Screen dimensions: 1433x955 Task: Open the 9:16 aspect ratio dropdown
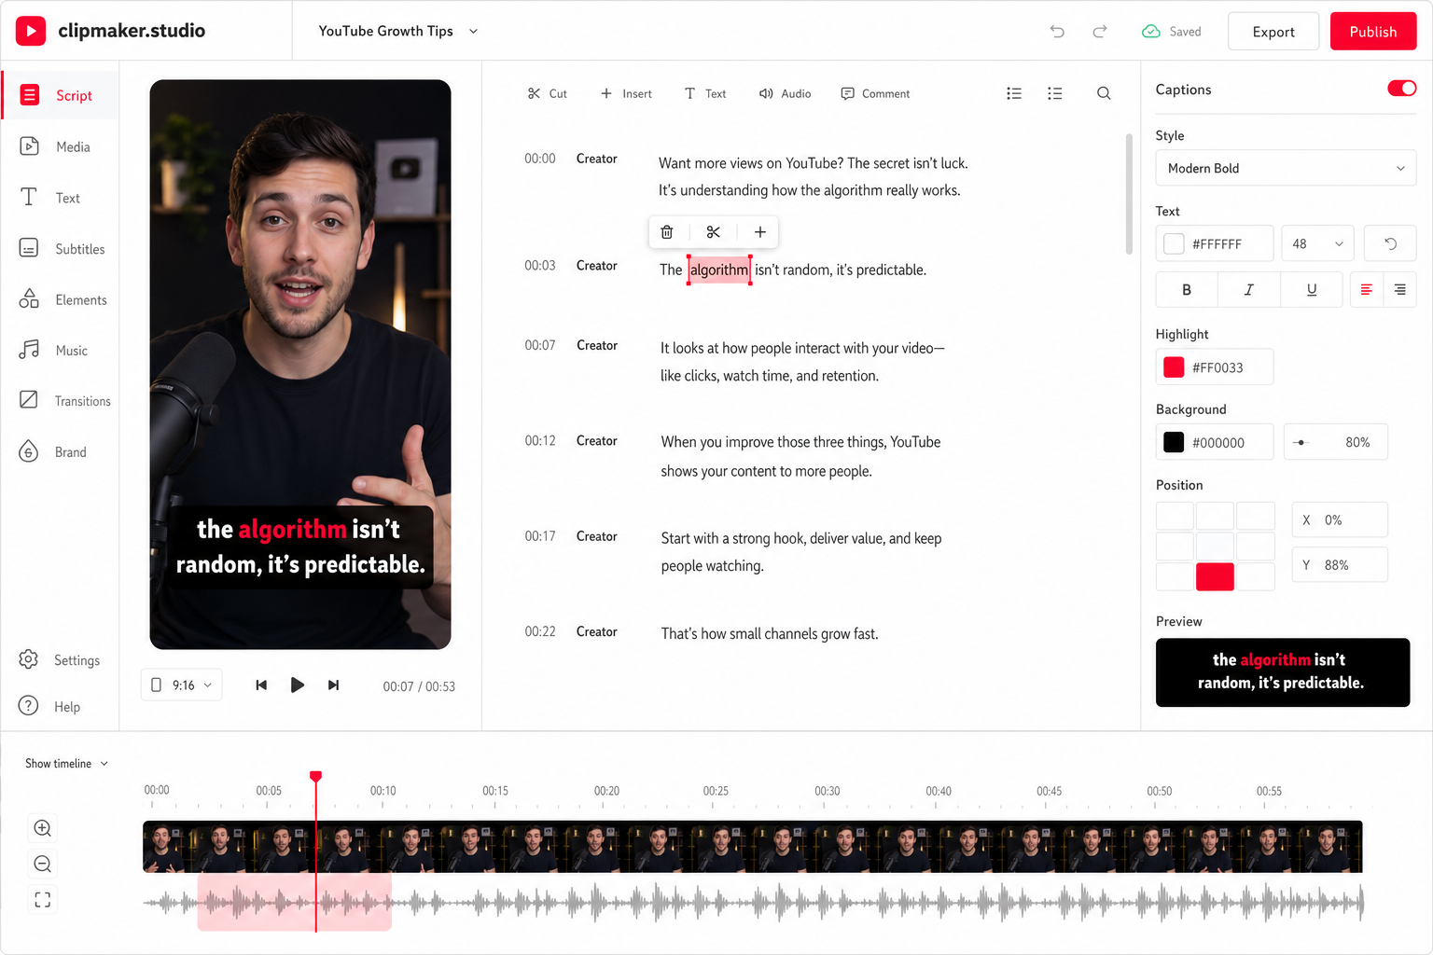coord(182,685)
